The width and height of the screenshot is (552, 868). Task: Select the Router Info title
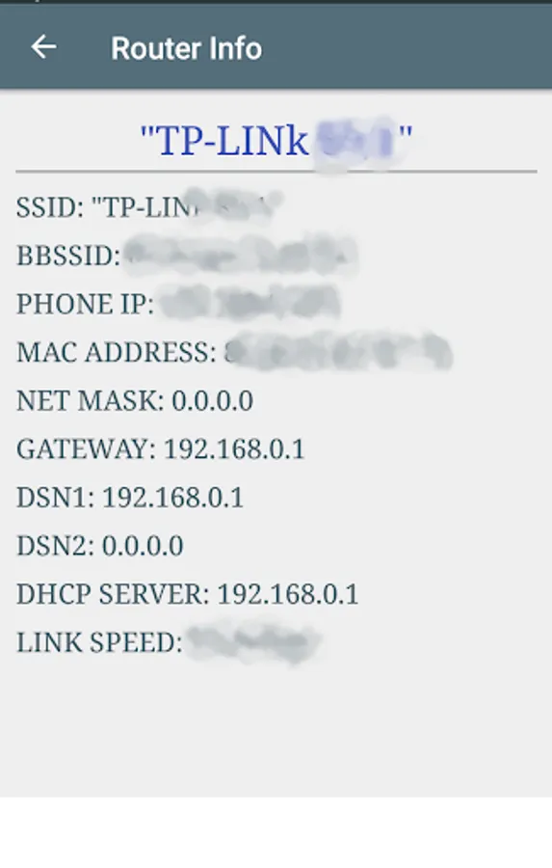point(186,49)
